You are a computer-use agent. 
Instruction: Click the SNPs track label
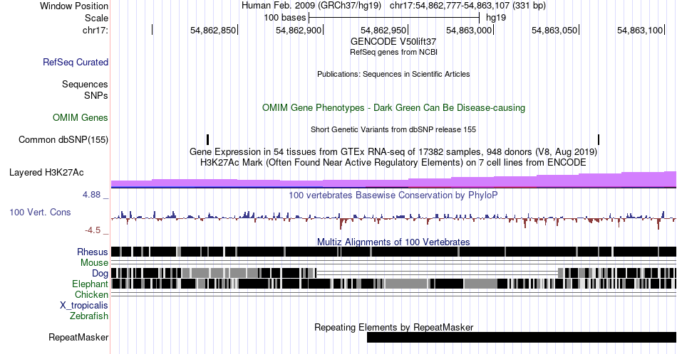(x=96, y=95)
